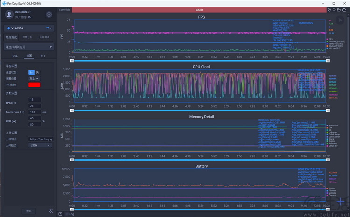Image resolution: width=350 pixels, height=217 pixels.
Task: Open the JSON upload format dropdown
Action: tap(40, 145)
